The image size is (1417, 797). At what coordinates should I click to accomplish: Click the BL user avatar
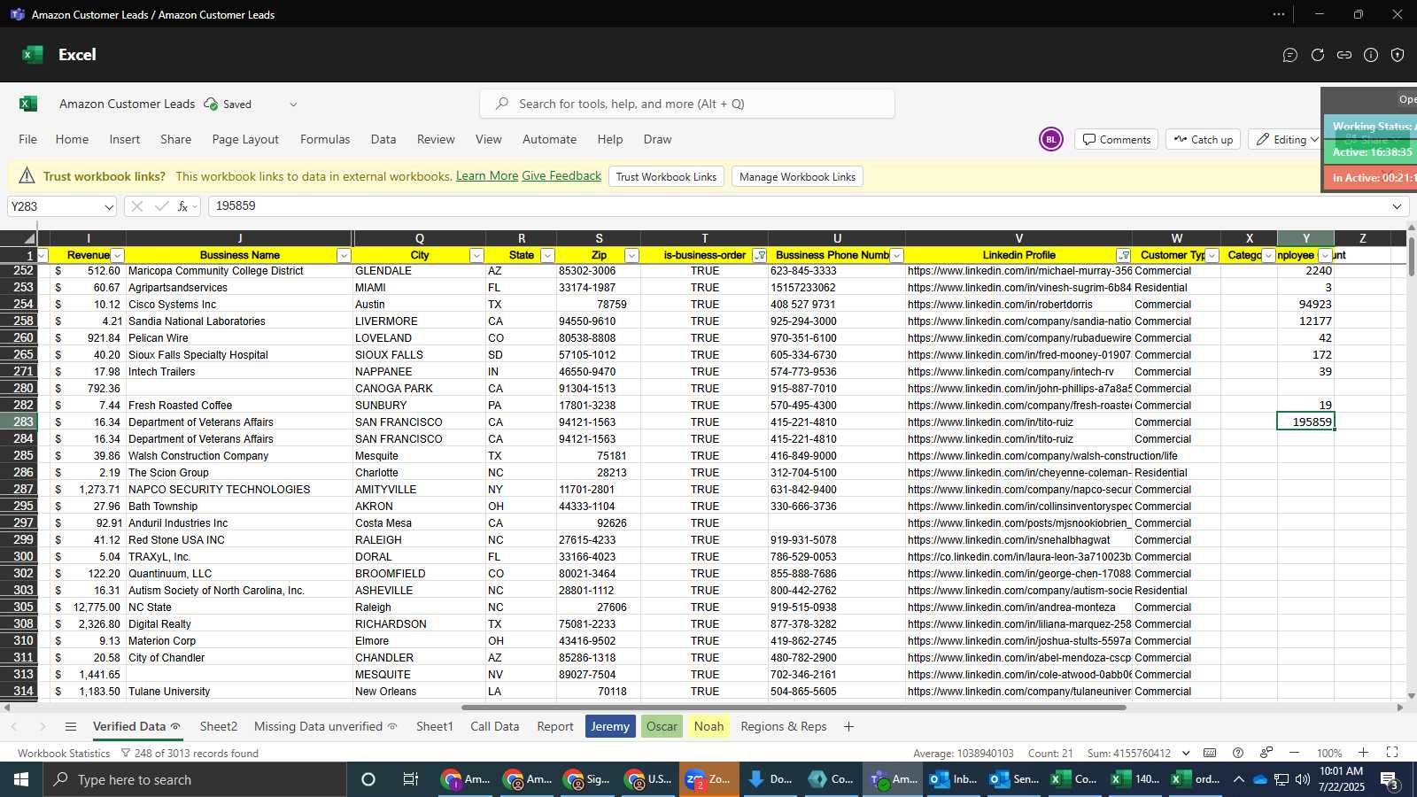click(x=1051, y=139)
